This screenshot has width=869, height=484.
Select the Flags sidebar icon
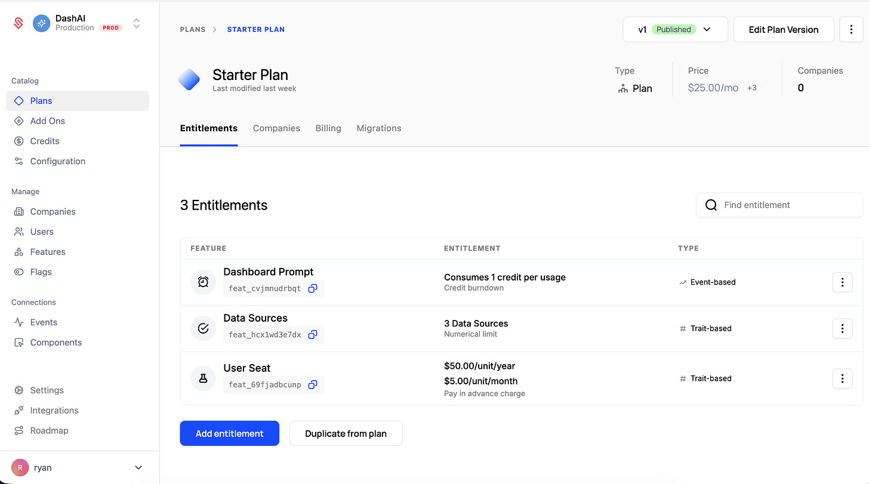19,272
